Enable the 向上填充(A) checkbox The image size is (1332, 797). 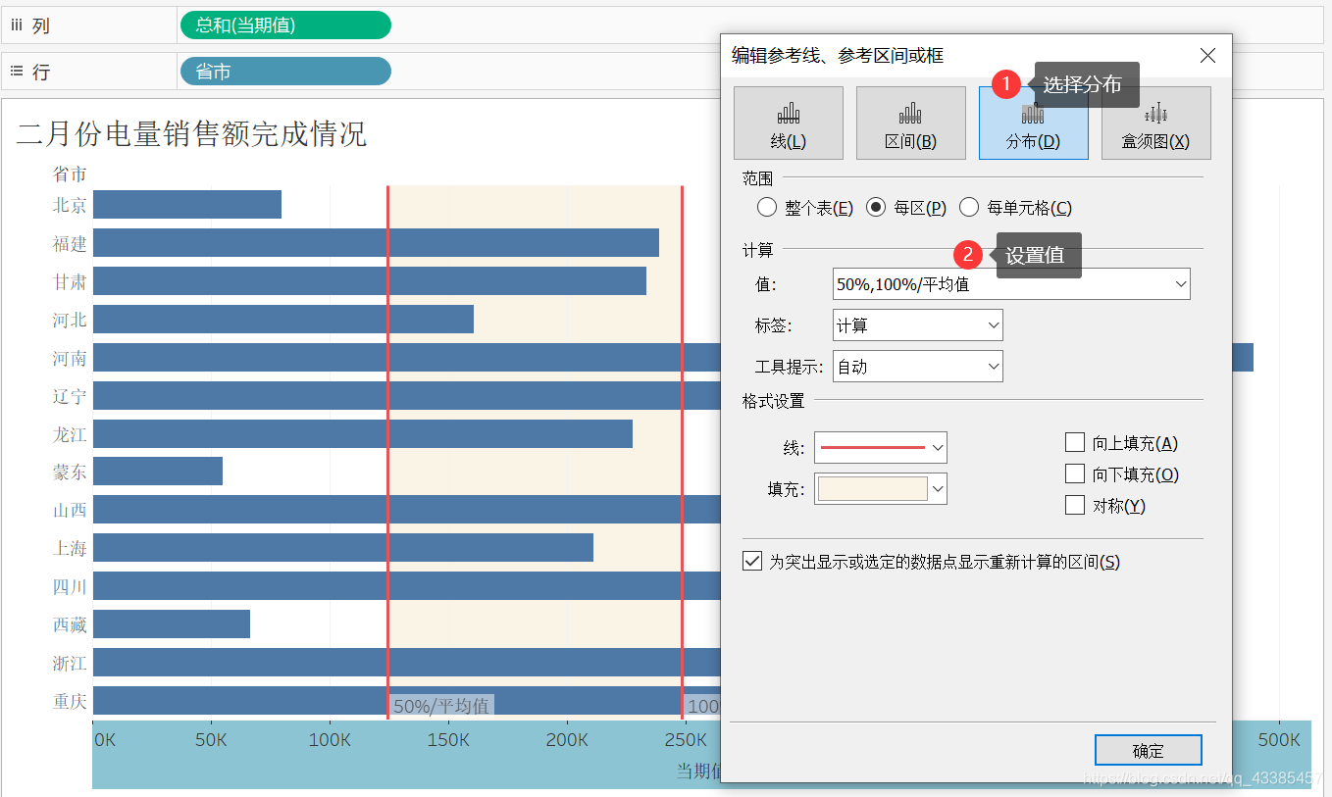[x=1075, y=443]
